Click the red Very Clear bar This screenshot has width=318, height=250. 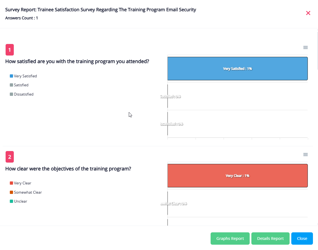coord(237,176)
